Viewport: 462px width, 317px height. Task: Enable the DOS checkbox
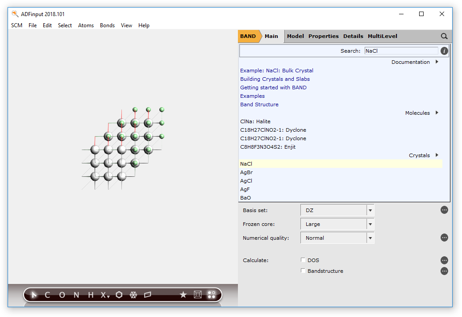(x=303, y=260)
